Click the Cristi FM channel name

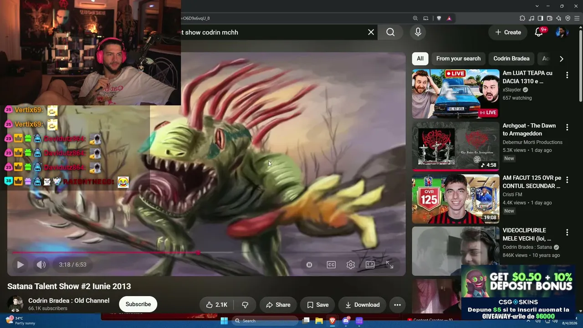tap(512, 195)
